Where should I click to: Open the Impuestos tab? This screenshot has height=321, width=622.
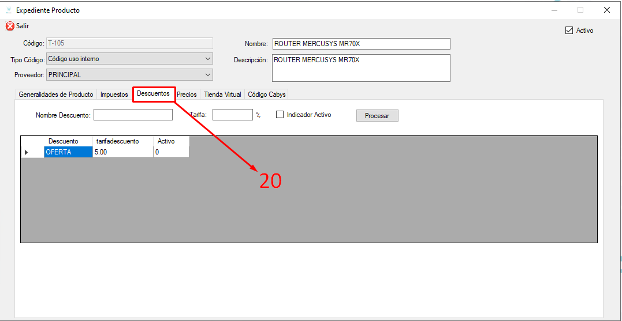[x=114, y=95]
